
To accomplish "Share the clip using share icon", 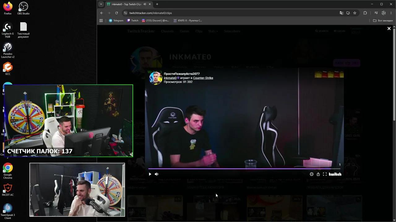I will pyautogui.click(x=318, y=174).
